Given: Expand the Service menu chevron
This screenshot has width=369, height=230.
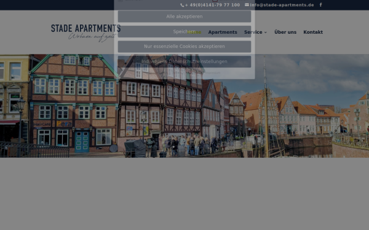Looking at the screenshot, I should tap(266, 33).
